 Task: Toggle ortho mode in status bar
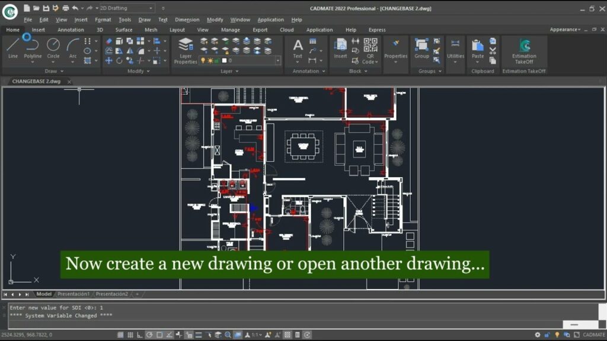[140, 334]
